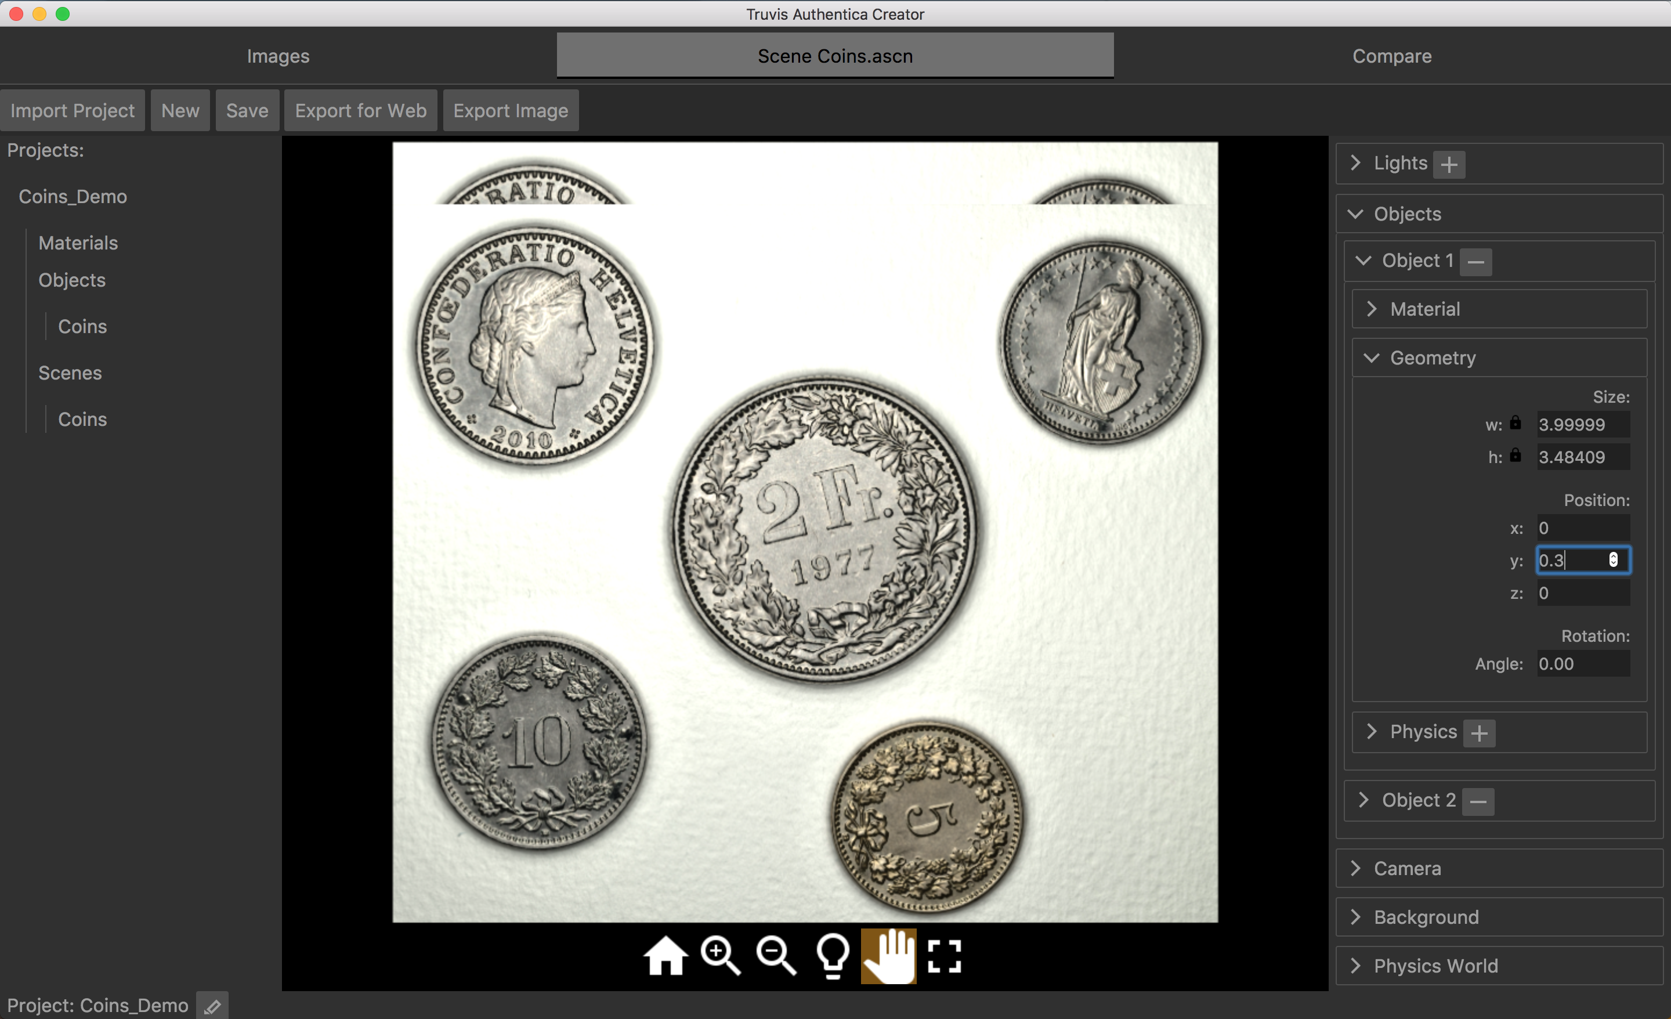Expand the Material section
This screenshot has width=1671, height=1019.
pyautogui.click(x=1371, y=309)
